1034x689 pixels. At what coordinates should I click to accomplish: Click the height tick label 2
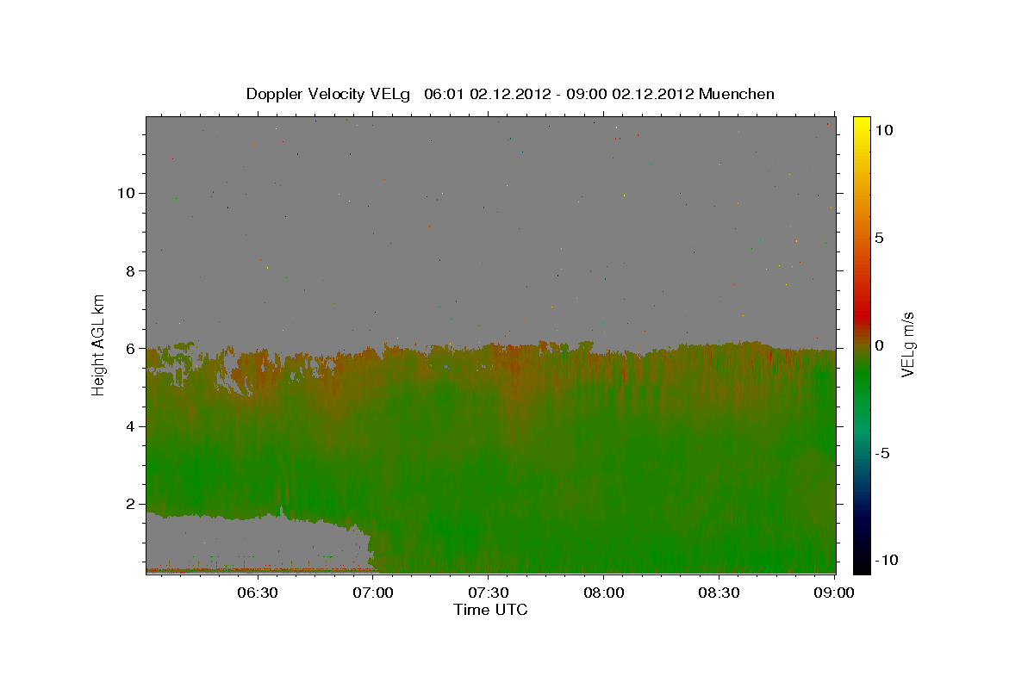[131, 504]
